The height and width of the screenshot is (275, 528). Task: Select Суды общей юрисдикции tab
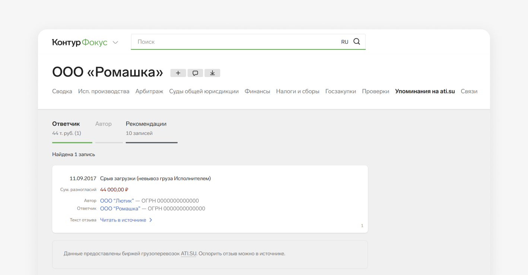(204, 91)
